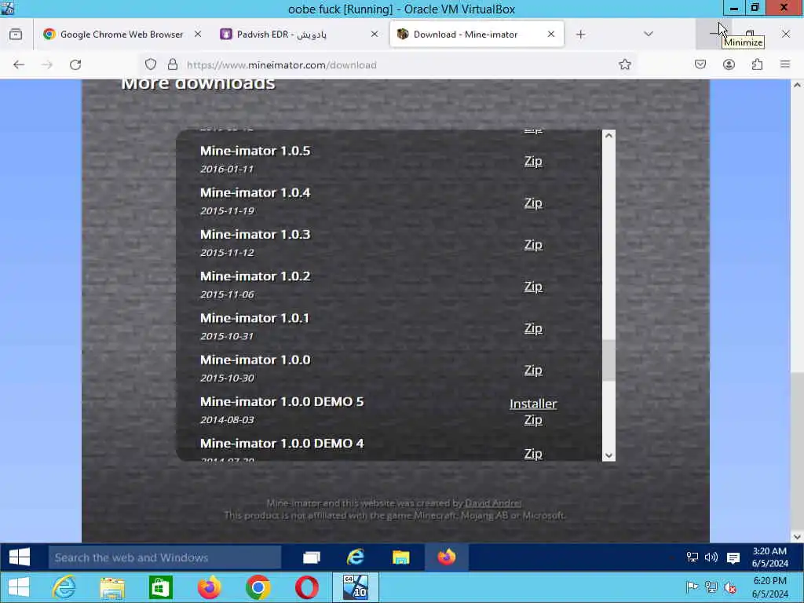This screenshot has height=603, width=804.
Task: Open the Firefox account icon
Action: tap(729, 64)
